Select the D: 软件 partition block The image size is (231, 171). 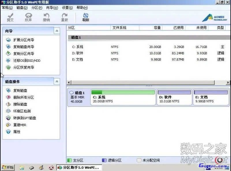pyautogui.click(x=174, y=97)
